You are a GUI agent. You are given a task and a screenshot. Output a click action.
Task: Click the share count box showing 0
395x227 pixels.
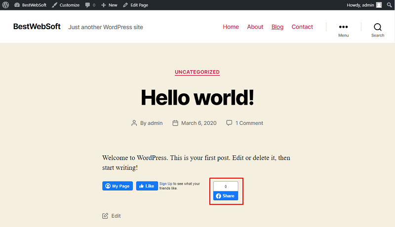[226, 187]
